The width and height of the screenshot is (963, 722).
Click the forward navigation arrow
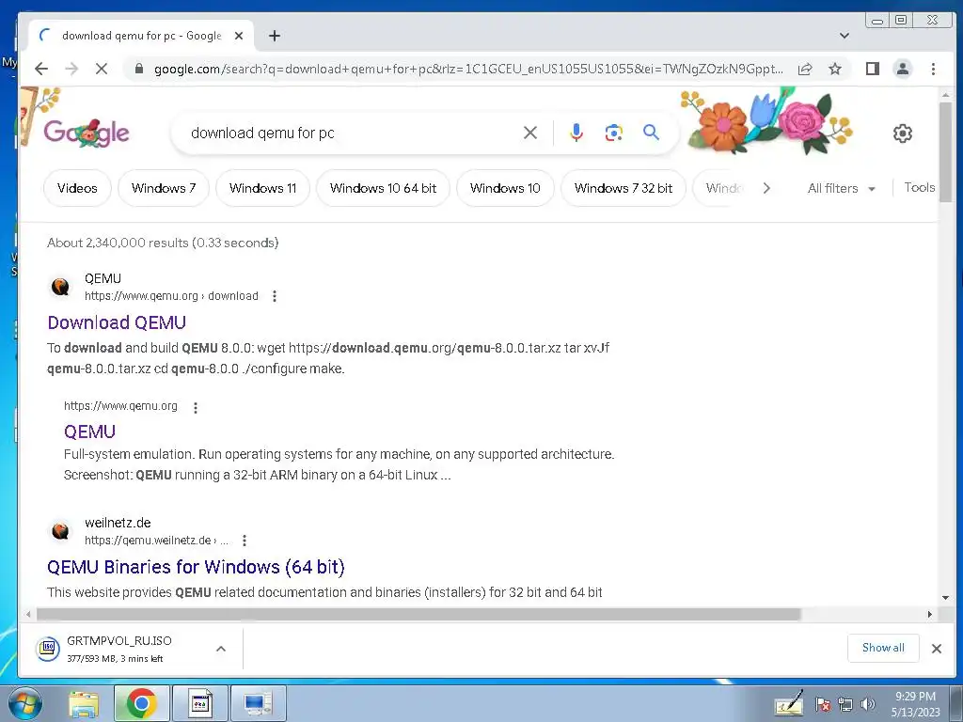71,69
